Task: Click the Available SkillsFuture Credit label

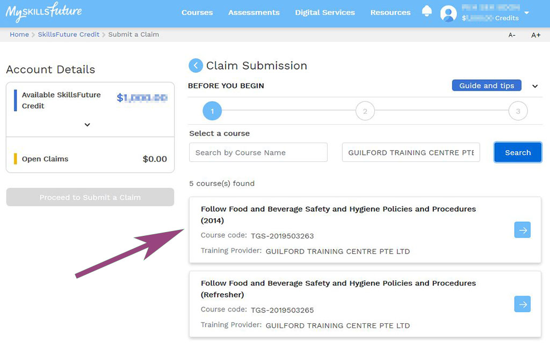Action: tap(61, 100)
